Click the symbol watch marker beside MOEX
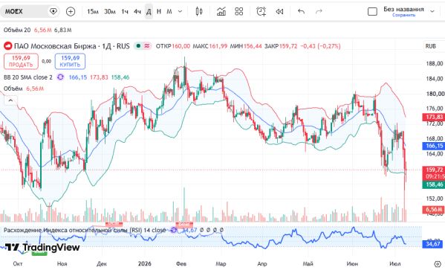Image resolution: width=445 pixels, height=270 pixels. (53, 12)
